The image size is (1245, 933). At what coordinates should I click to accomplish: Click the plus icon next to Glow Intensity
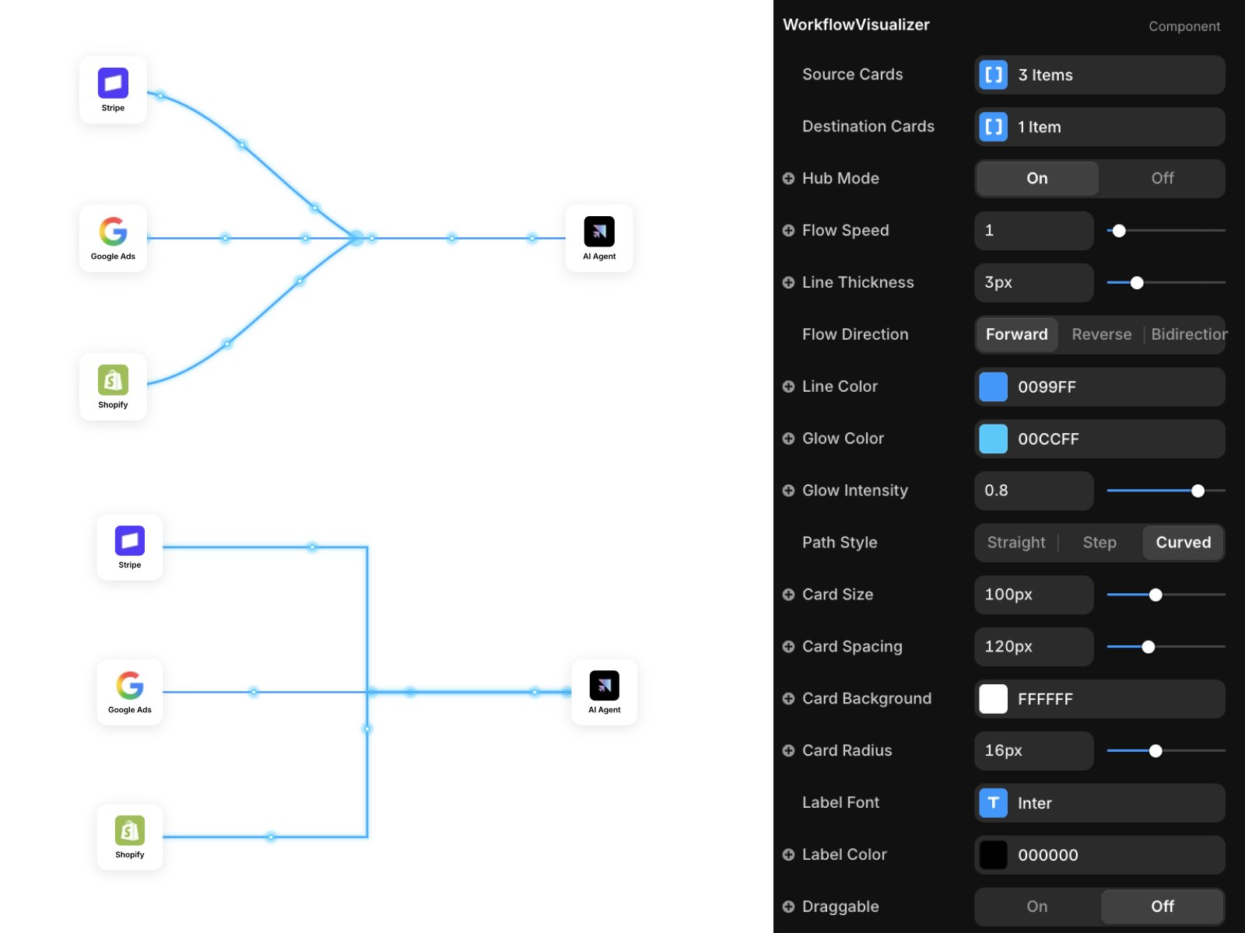788,491
